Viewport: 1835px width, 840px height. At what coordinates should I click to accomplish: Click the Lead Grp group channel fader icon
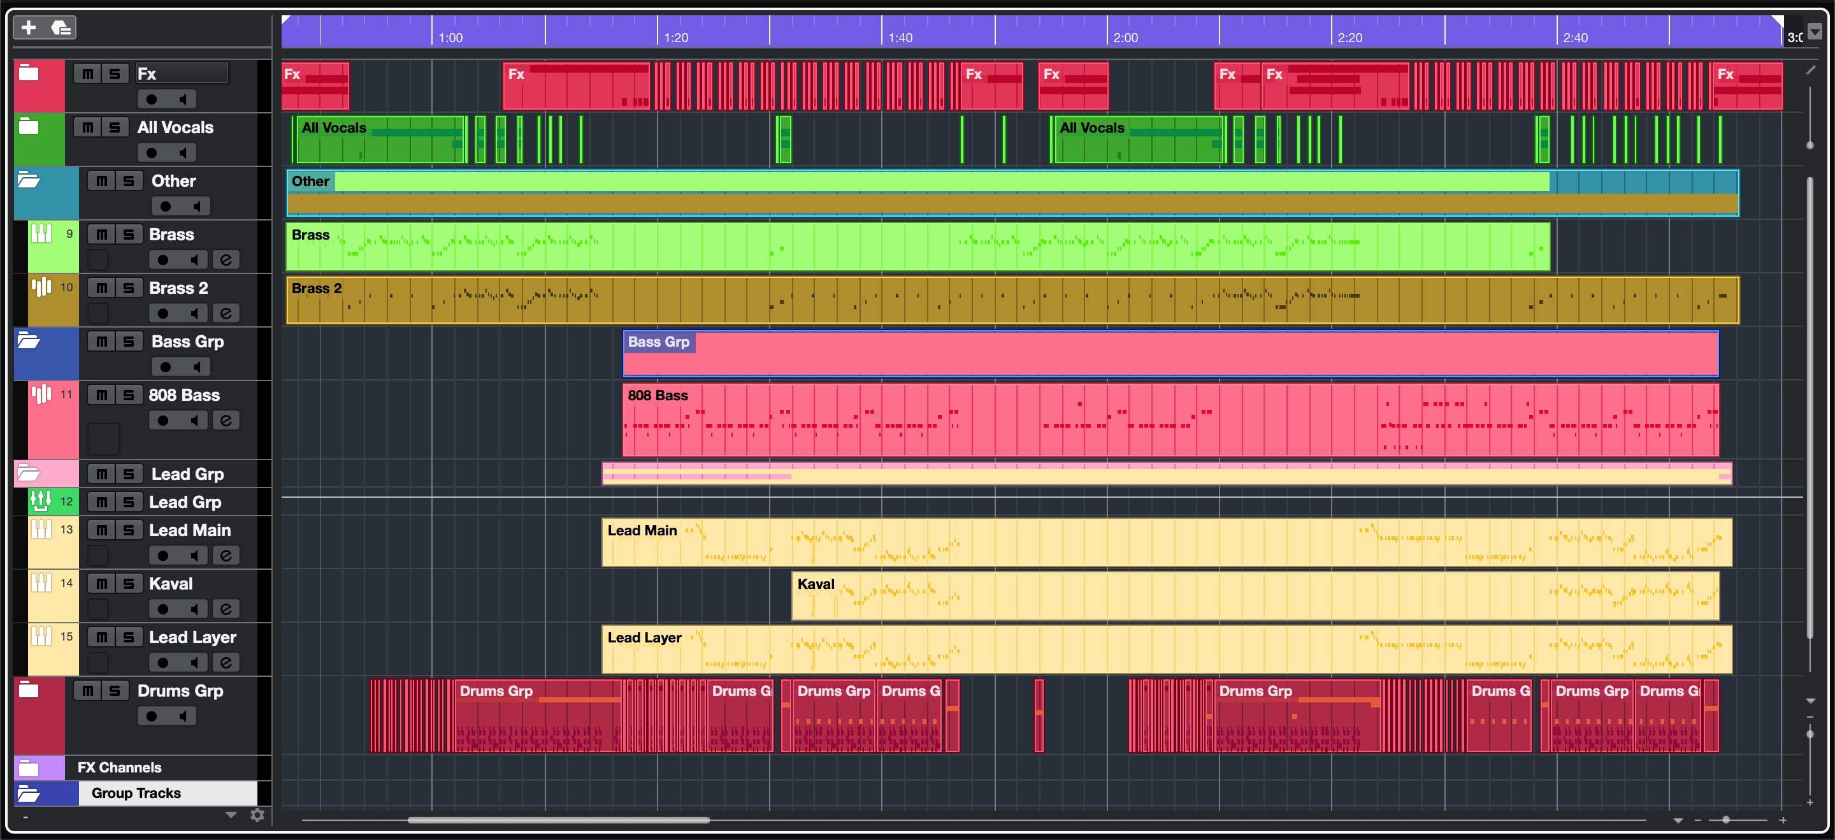pyautogui.click(x=41, y=502)
